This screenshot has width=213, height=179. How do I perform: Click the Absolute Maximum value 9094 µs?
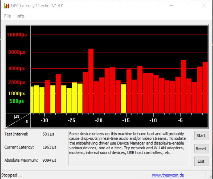pyautogui.click(x=49, y=160)
